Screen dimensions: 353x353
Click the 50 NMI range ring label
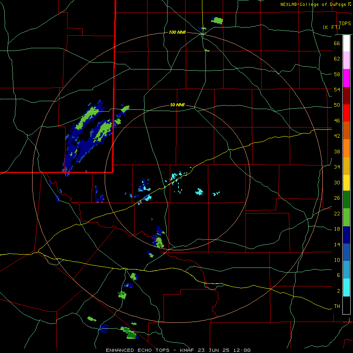point(177,105)
